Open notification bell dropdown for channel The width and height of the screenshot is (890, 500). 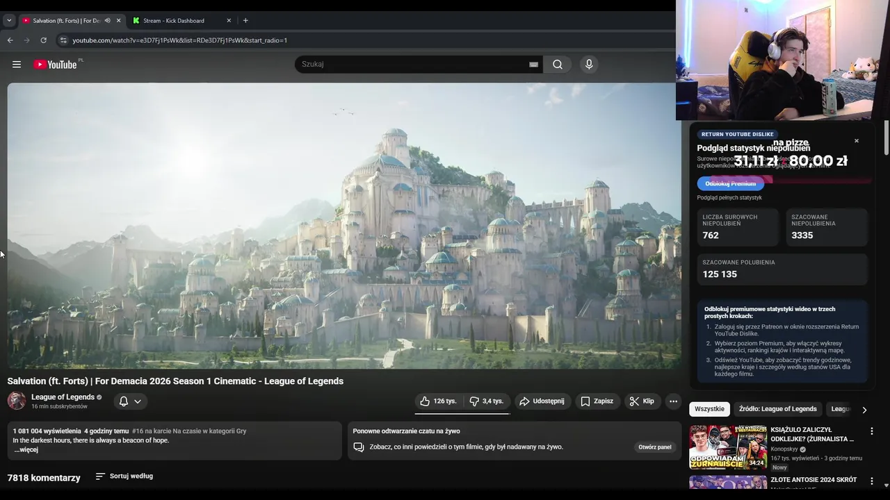tap(130, 401)
